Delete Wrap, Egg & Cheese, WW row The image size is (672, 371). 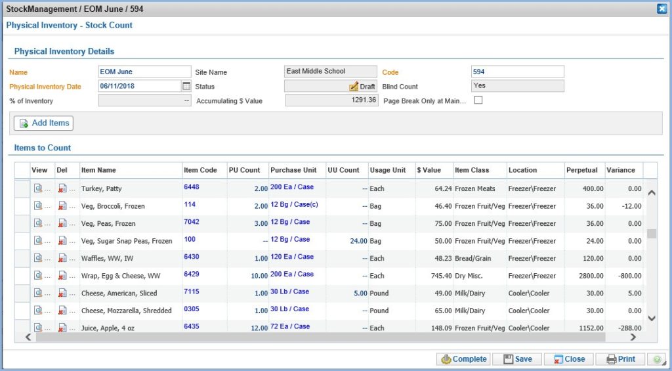click(62, 276)
